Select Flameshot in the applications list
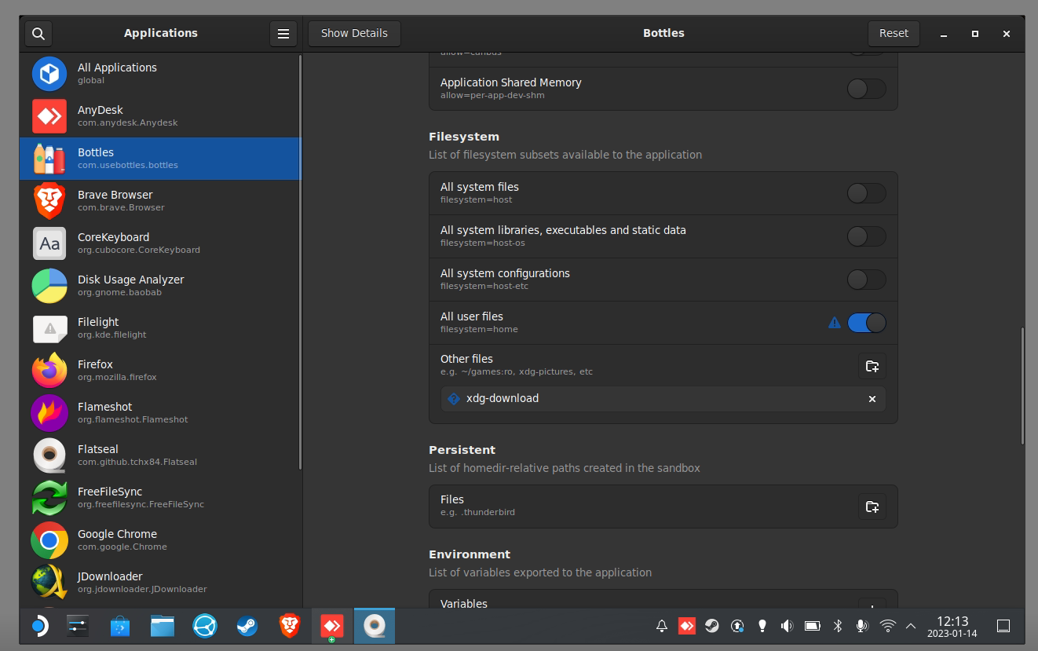Screen dimensions: 1038x651 point(160,413)
